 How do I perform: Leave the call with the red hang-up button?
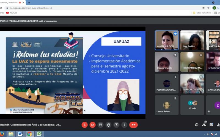[x=133, y=125]
